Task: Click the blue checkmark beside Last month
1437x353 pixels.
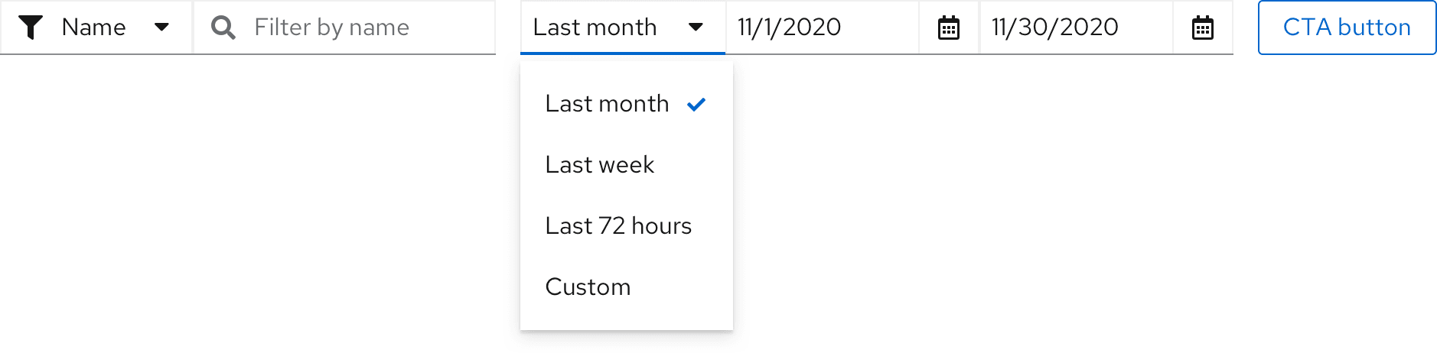Action: [696, 105]
